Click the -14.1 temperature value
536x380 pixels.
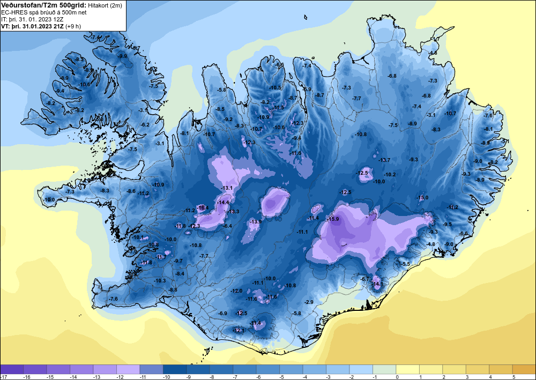376,284
